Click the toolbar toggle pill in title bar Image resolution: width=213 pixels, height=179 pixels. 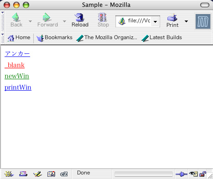coord(205,5)
